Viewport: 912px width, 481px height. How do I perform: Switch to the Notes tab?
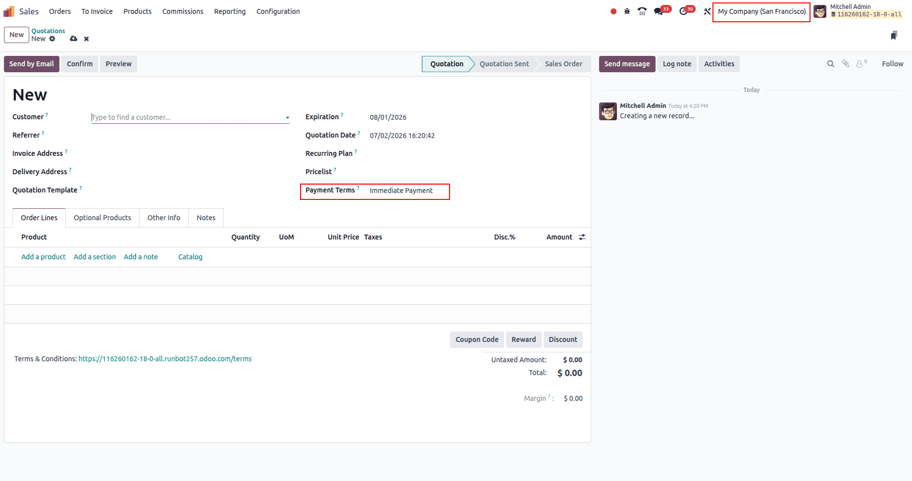pyautogui.click(x=206, y=218)
